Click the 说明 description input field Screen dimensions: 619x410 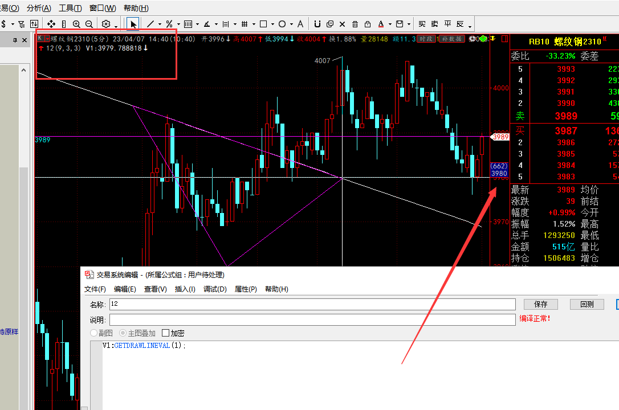coord(313,319)
